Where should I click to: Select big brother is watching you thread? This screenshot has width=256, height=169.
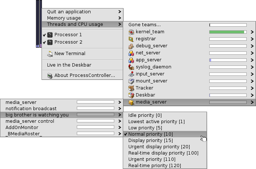pyautogui.click(x=62, y=115)
